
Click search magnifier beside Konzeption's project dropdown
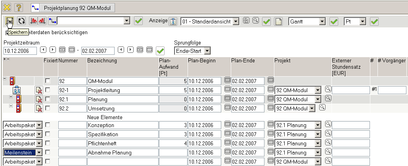click(x=328, y=125)
